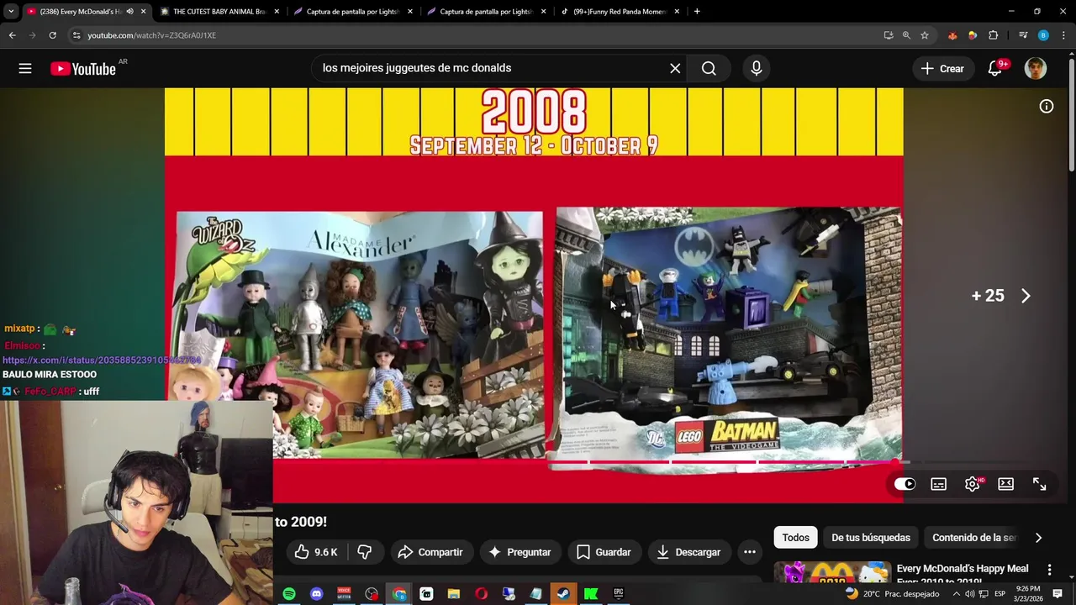Select the Todos filter chip
1076x605 pixels.
795,538
